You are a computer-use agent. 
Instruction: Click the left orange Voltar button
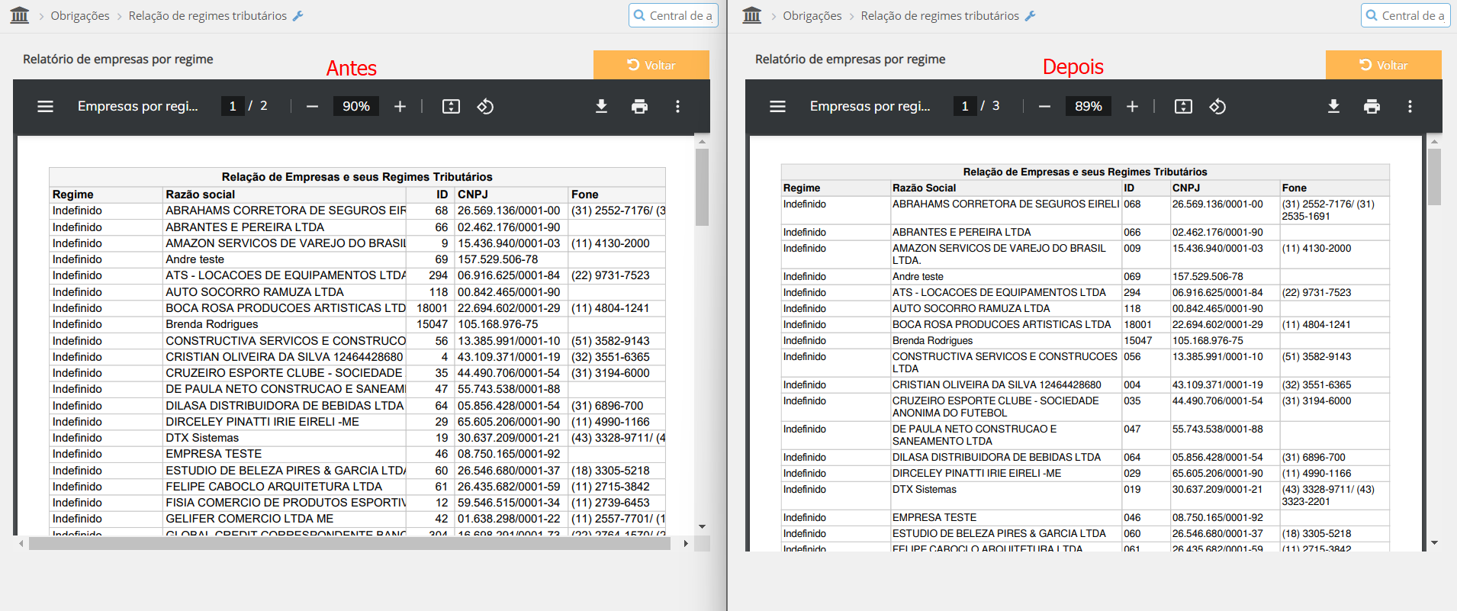coord(651,65)
